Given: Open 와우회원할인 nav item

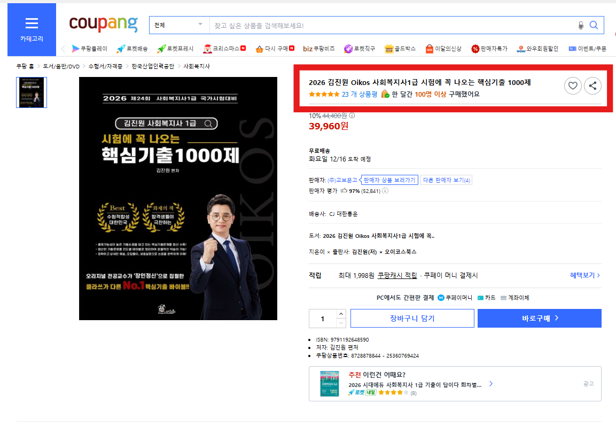Looking at the screenshot, I should coord(537,48).
